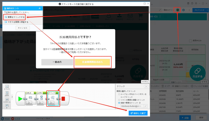Click 詳細ページに行く in the data toolbar
The height and width of the screenshot is (121, 209).
click(x=180, y=86)
